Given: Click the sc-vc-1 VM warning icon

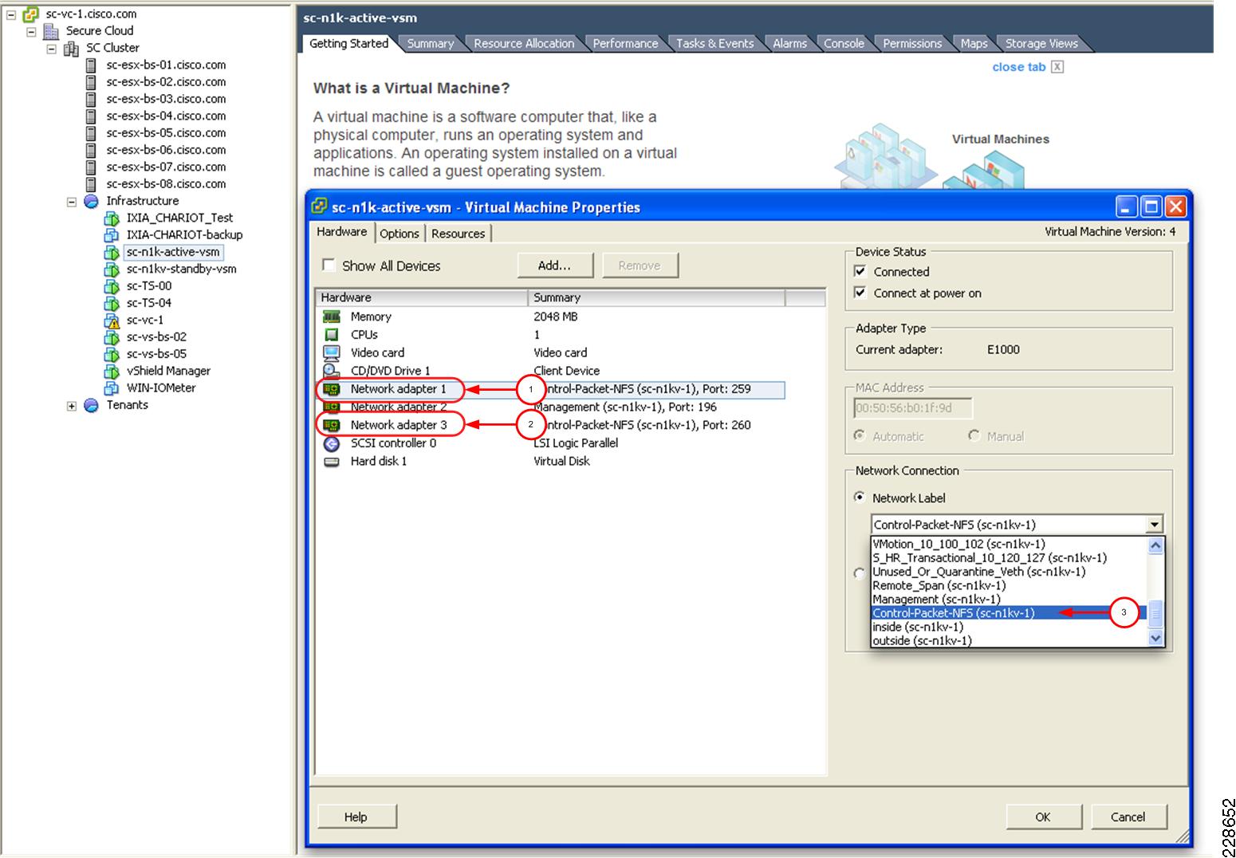Looking at the screenshot, I should [112, 320].
